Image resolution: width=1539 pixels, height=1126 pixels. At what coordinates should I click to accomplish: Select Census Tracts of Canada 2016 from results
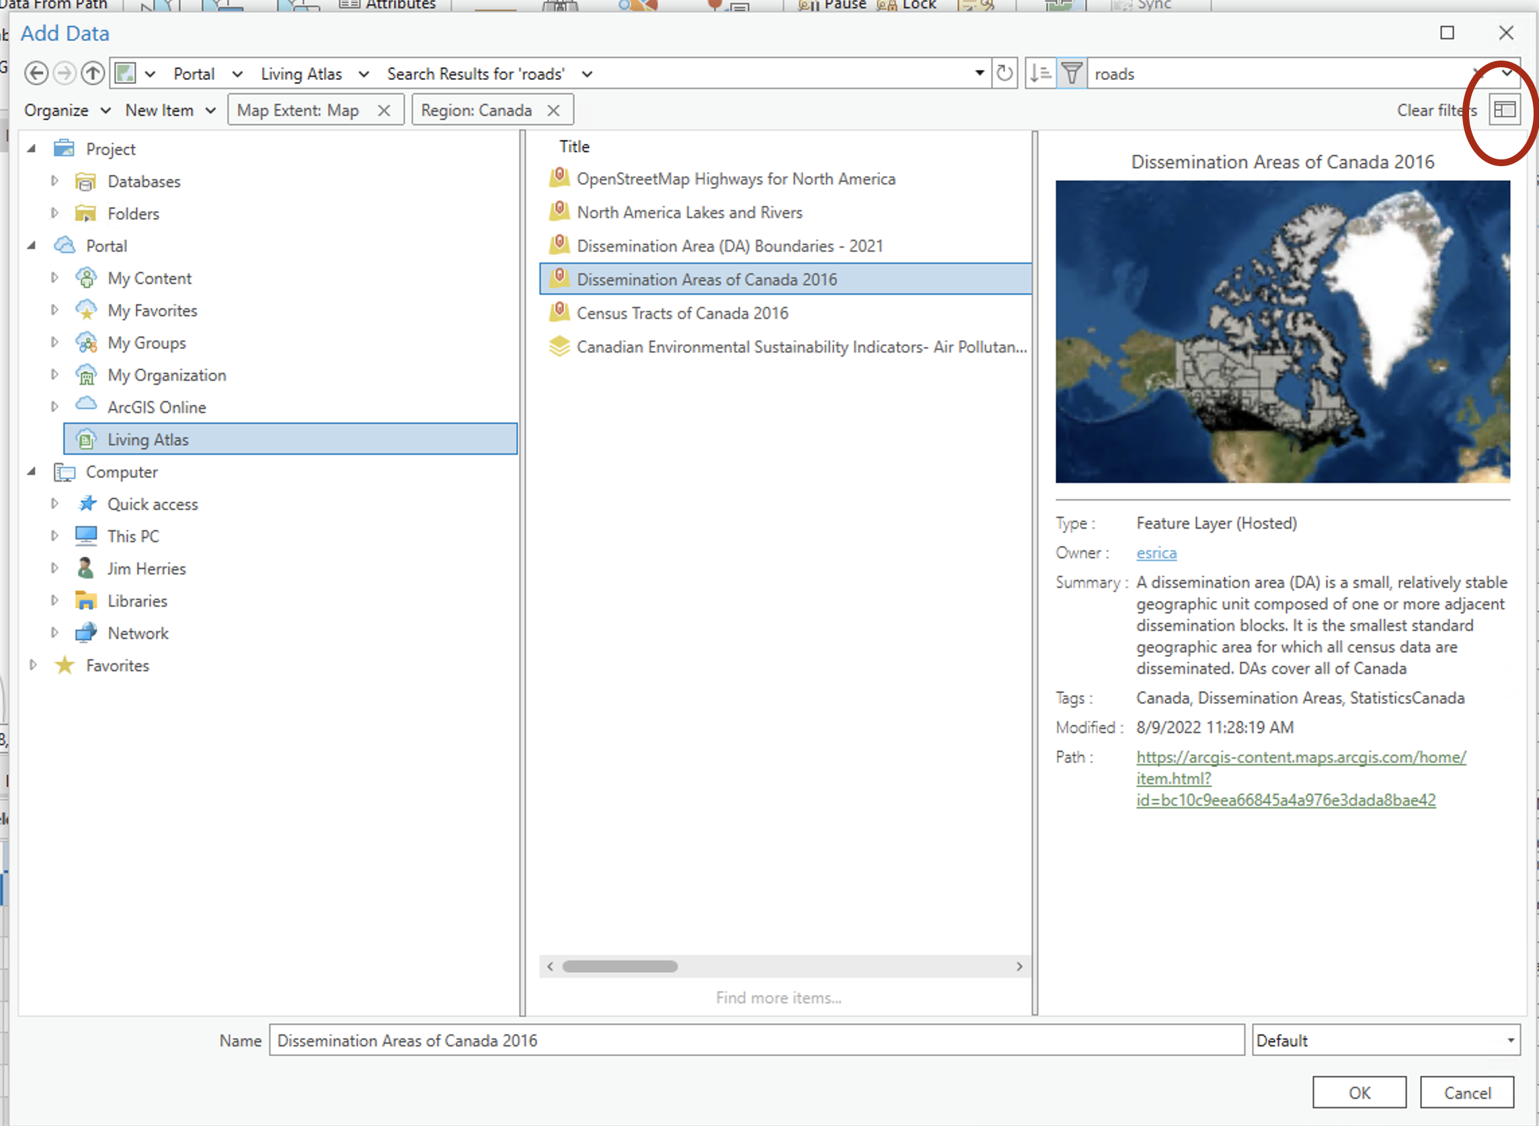pos(682,313)
